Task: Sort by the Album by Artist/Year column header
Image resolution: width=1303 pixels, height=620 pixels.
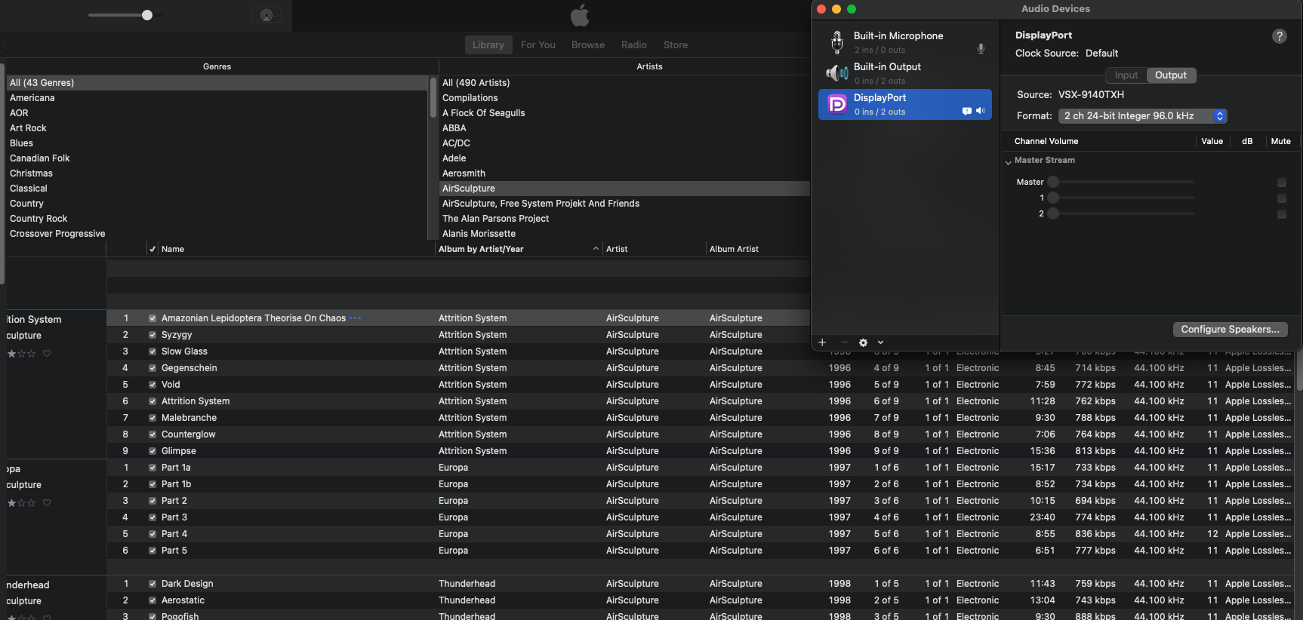Action: pos(481,249)
